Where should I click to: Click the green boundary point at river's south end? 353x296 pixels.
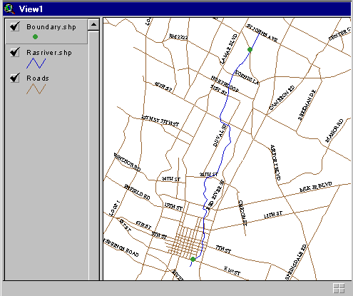coord(193,259)
